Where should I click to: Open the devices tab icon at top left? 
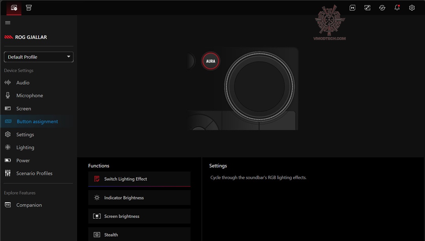coord(14,8)
